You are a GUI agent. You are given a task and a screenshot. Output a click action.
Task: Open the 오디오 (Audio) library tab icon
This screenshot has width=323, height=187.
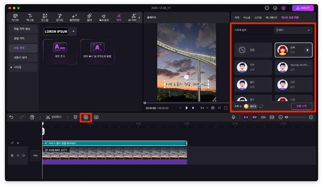[60, 17]
